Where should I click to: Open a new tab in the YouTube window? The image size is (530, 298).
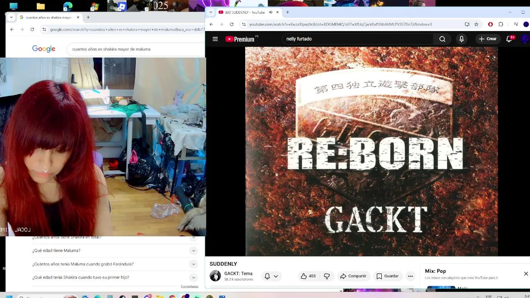[287, 12]
